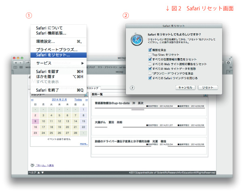Uncheck the 履歴を消去 checkbox
This screenshot has height=192, width=244.
(x=150, y=48)
